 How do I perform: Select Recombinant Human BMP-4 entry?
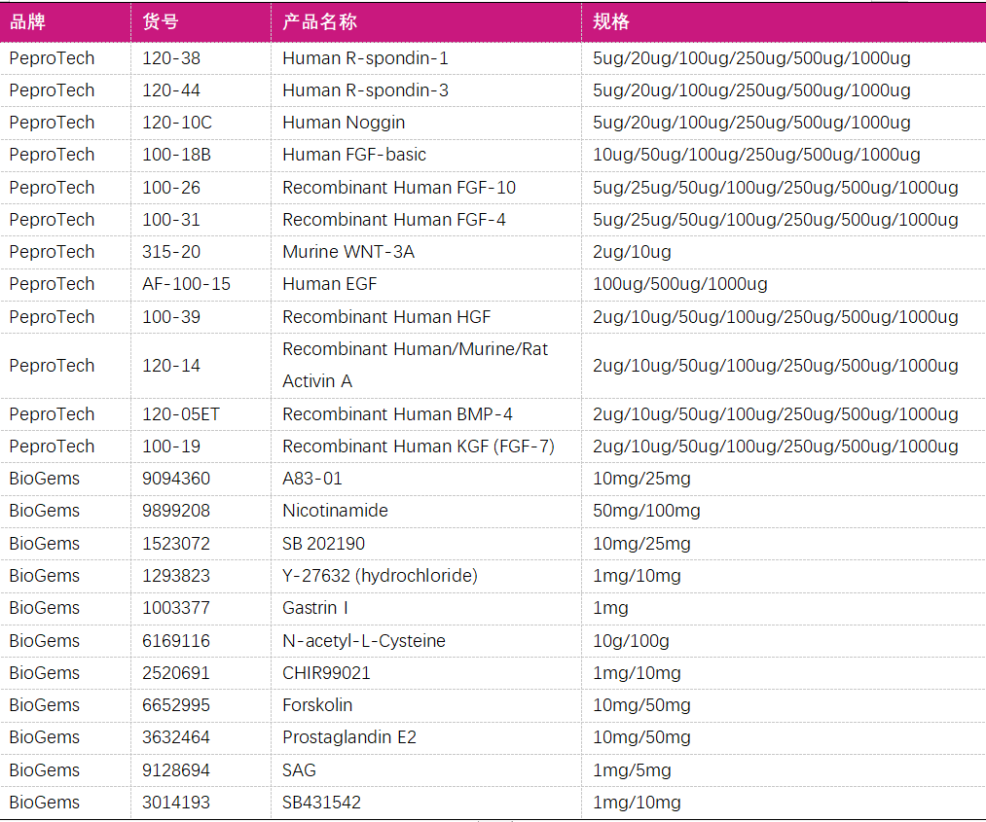[x=397, y=414]
